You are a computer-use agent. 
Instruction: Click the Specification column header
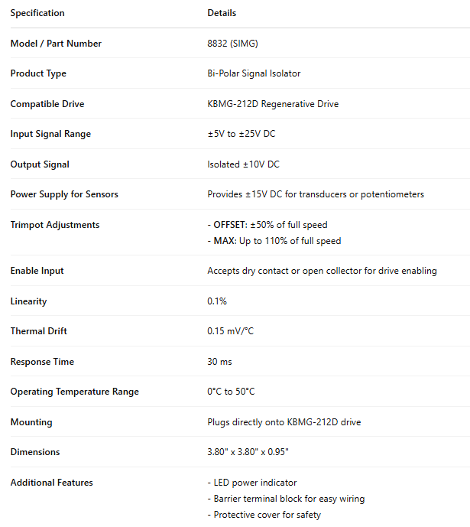[x=37, y=13]
